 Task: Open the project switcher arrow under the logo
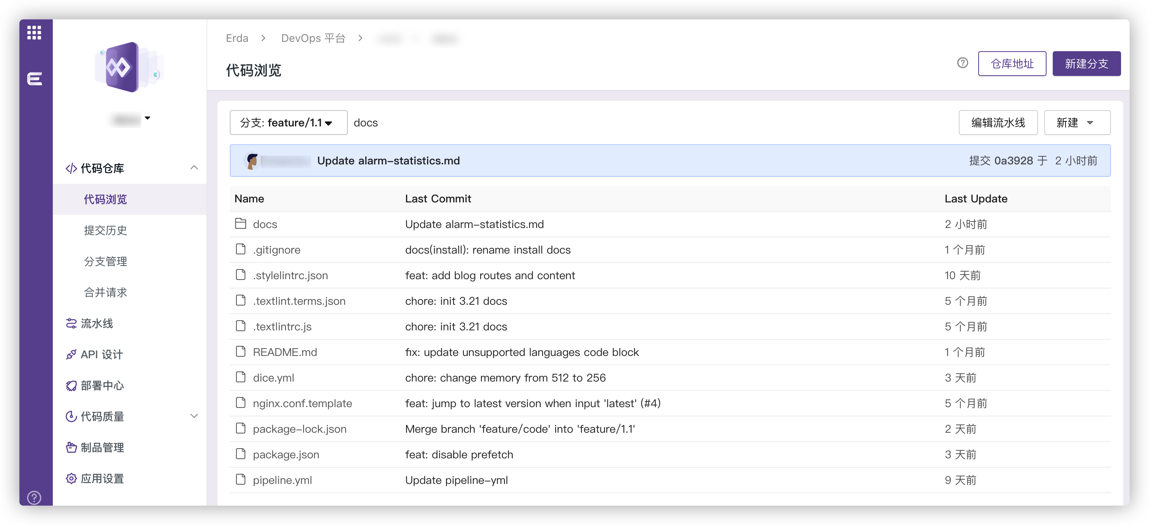click(148, 118)
